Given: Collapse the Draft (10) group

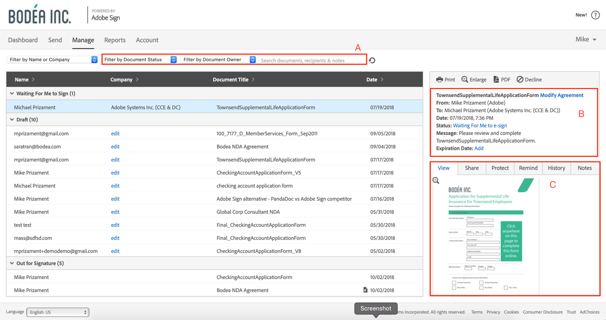Looking at the screenshot, I should point(12,120).
